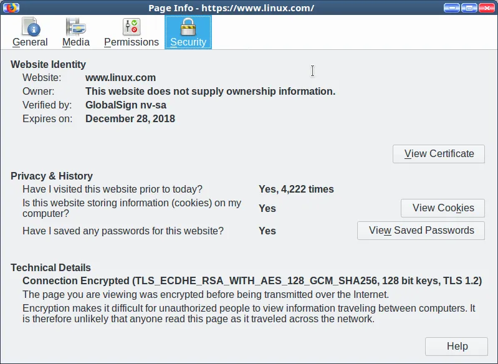
Task: Select the GlobalSign nv-sa verifier text
Action: [x=126, y=105]
